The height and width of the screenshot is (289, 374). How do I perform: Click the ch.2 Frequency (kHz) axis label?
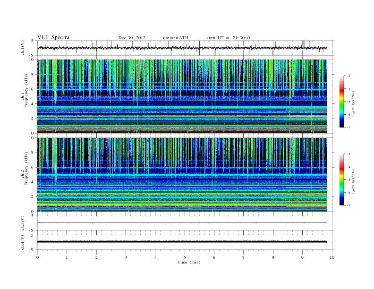25,169
